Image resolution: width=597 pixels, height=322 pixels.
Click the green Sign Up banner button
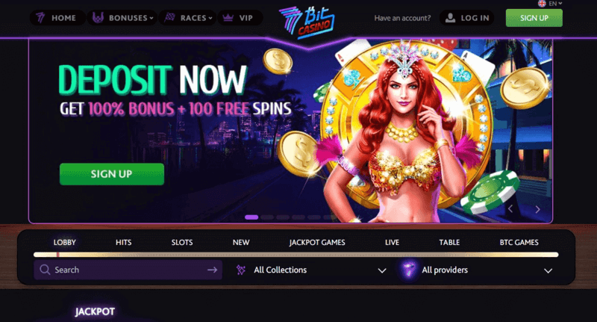tap(112, 174)
